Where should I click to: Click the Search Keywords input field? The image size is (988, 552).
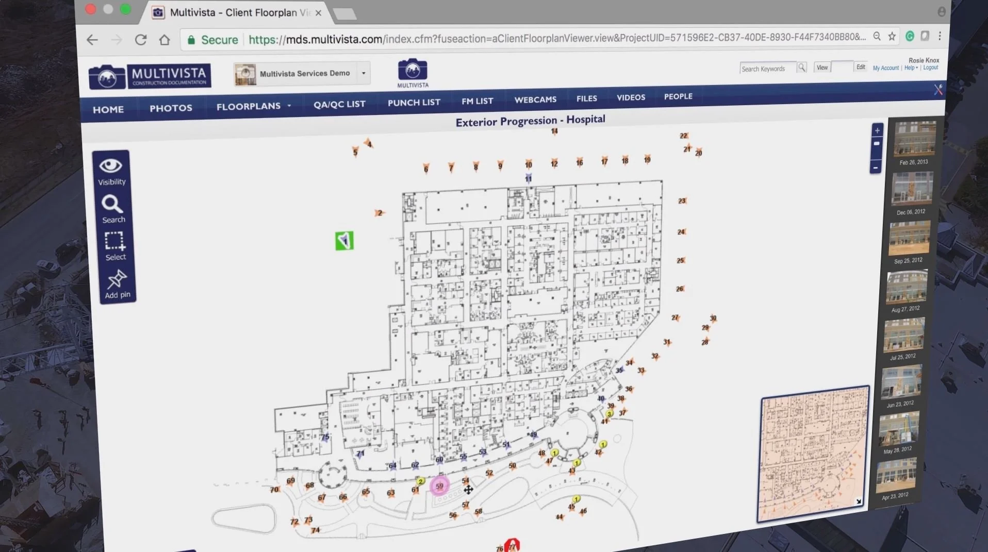coord(768,69)
